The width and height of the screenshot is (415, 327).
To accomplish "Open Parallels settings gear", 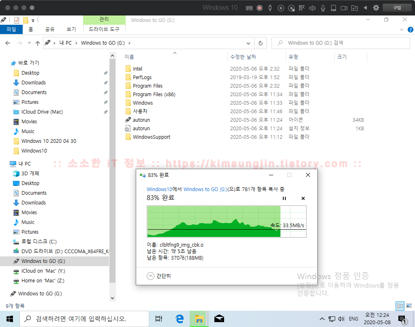I will coord(376,8).
